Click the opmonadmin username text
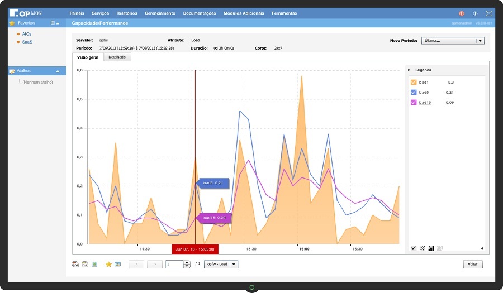The width and height of the screenshot is (503, 293). (x=462, y=23)
